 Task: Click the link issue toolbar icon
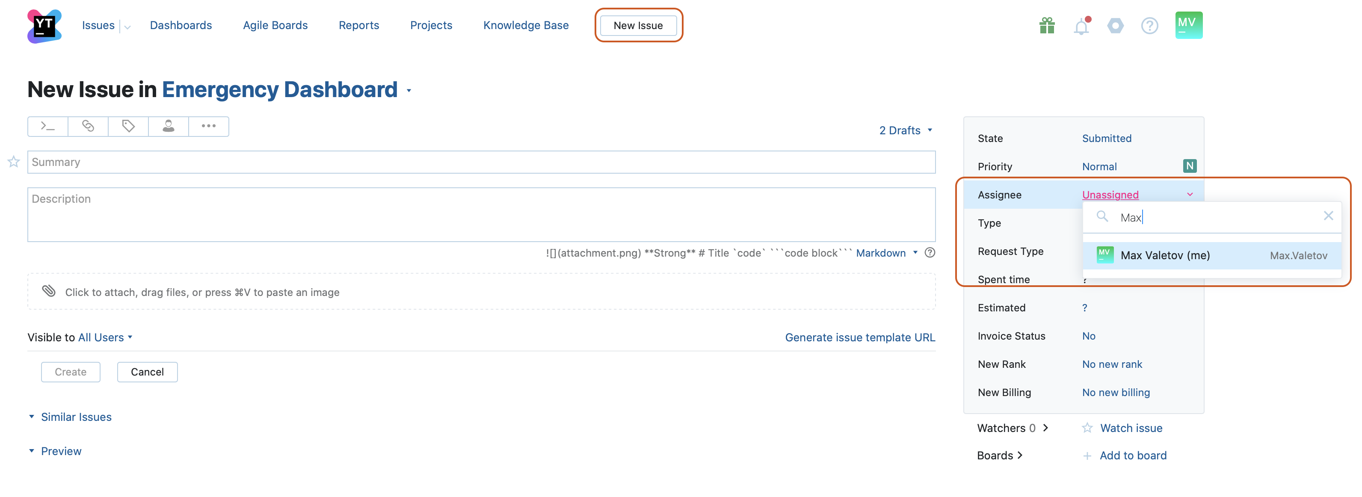click(x=88, y=126)
